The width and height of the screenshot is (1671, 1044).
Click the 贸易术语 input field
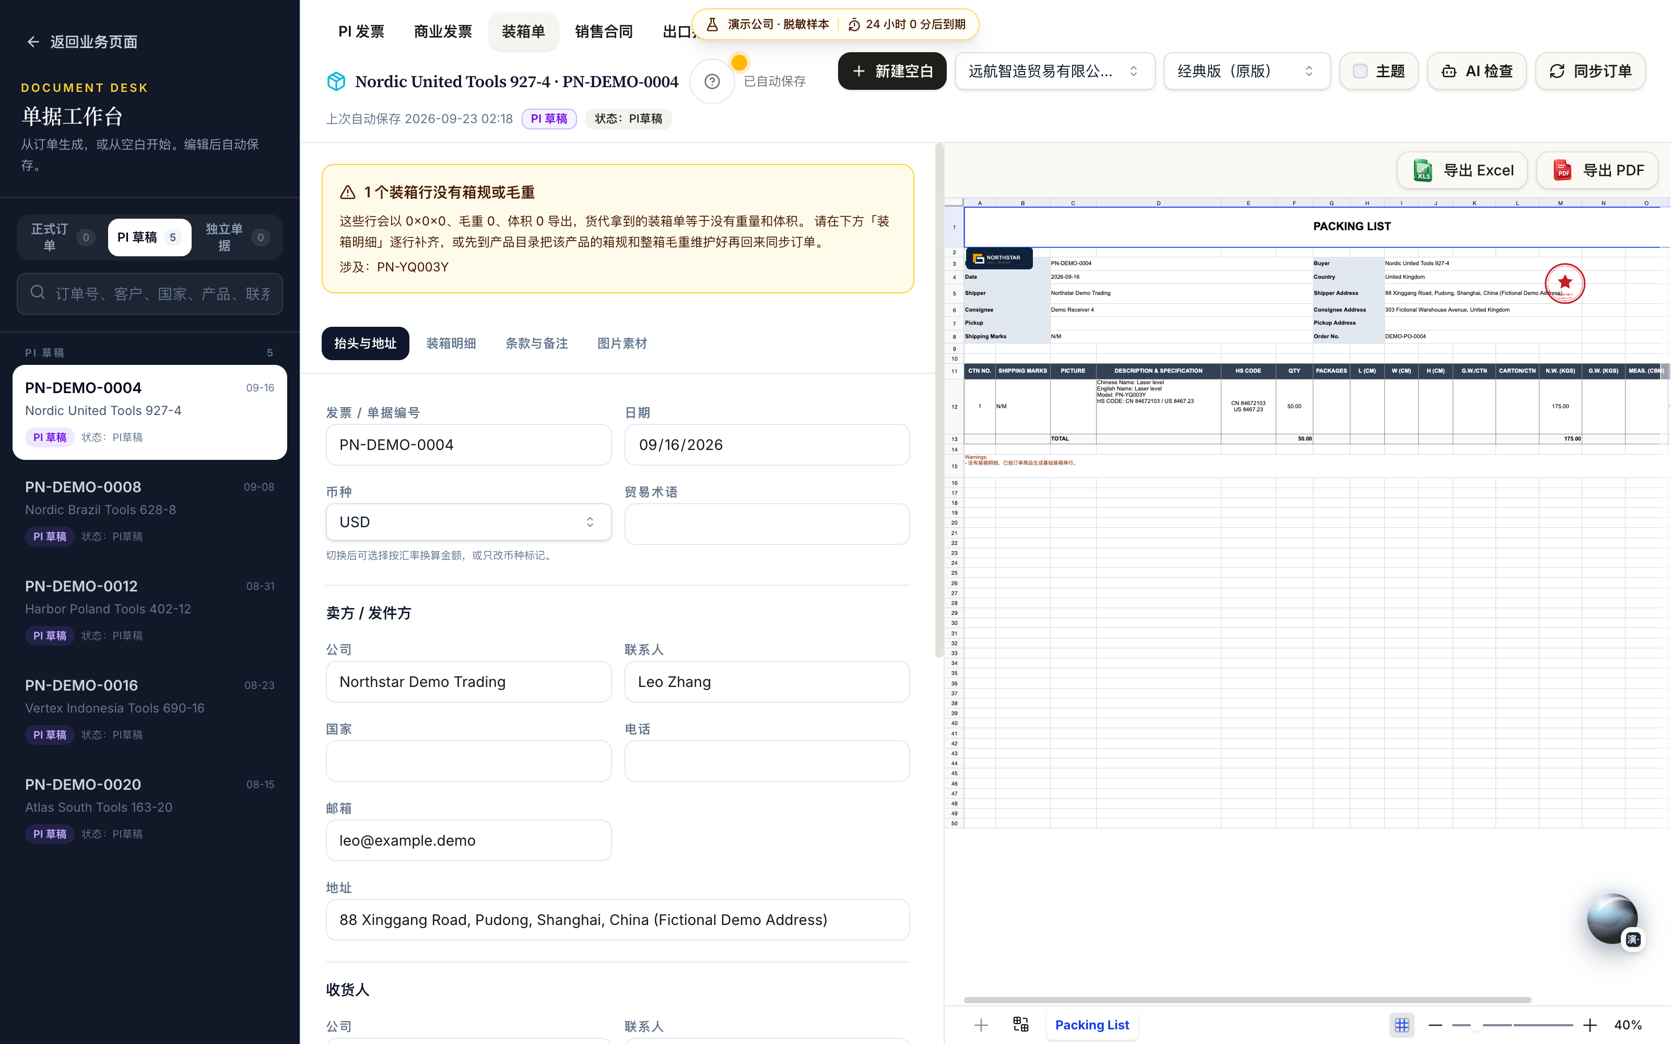(767, 524)
